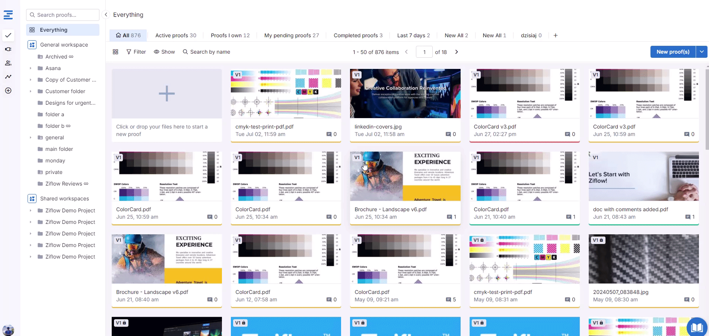Open the Designs for urgent folder

[x=66, y=103]
